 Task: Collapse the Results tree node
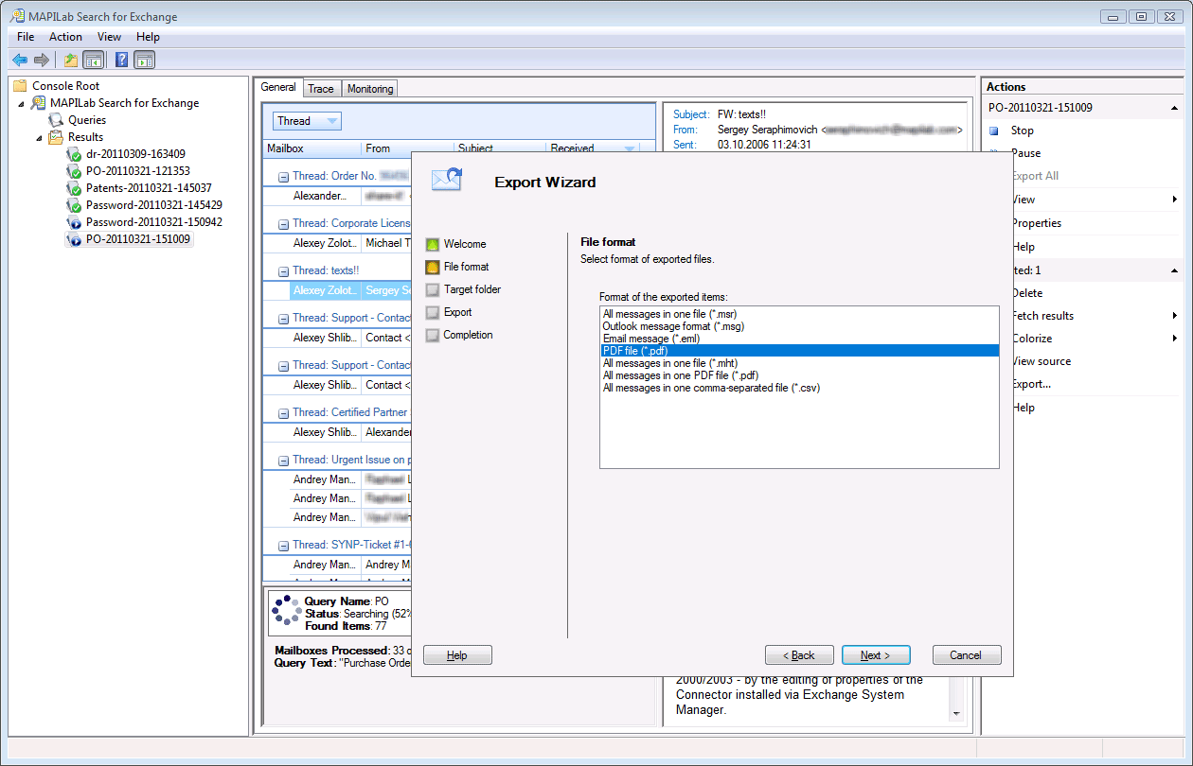pyautogui.click(x=40, y=137)
